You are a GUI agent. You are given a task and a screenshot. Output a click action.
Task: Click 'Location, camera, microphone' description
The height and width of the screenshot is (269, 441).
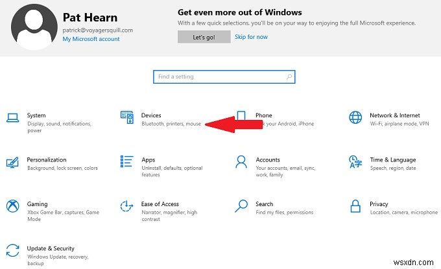pos(404,212)
